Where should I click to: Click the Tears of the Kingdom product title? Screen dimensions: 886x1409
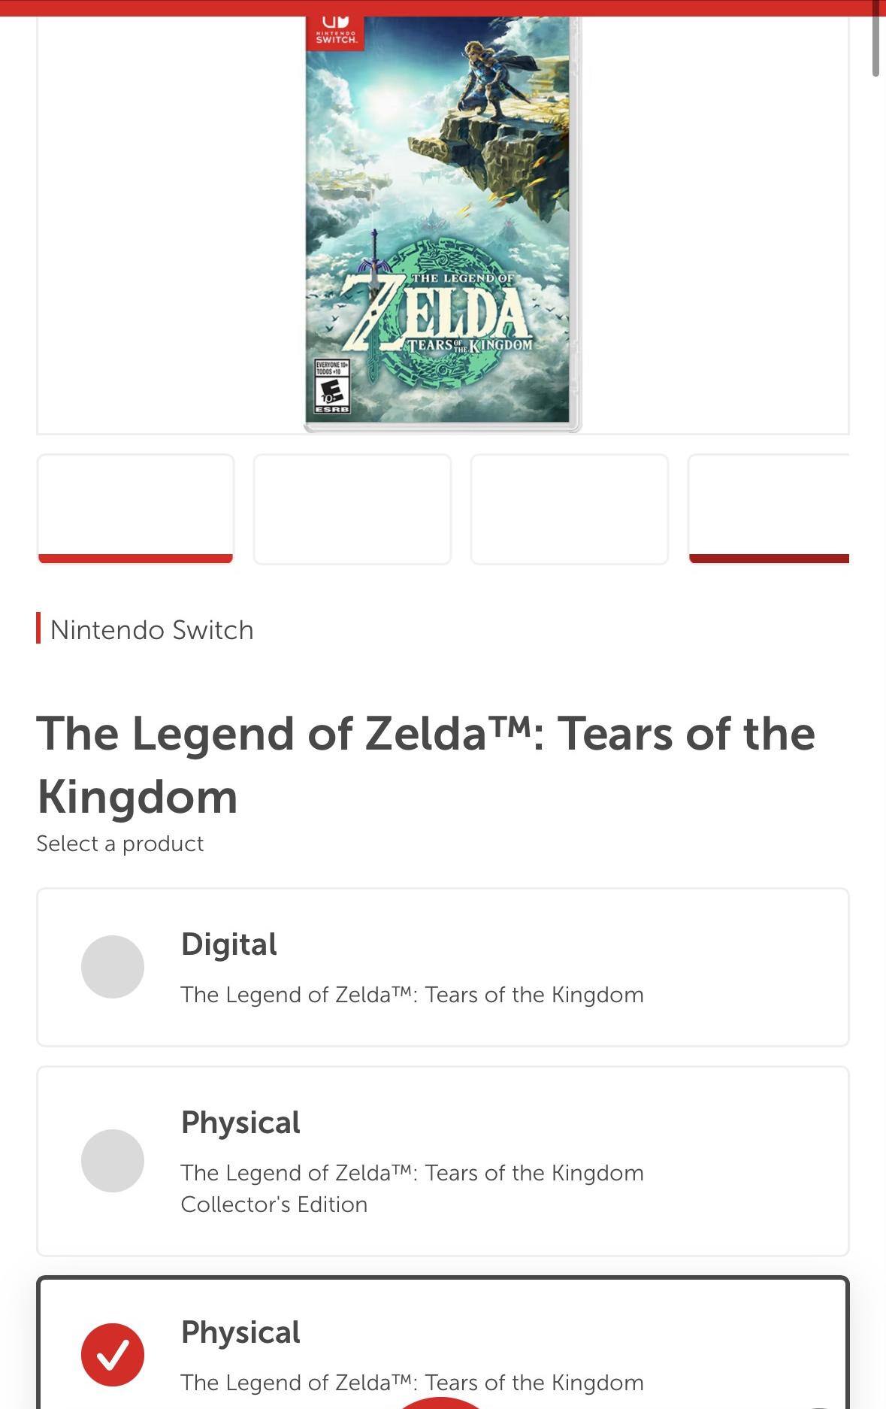(x=425, y=764)
